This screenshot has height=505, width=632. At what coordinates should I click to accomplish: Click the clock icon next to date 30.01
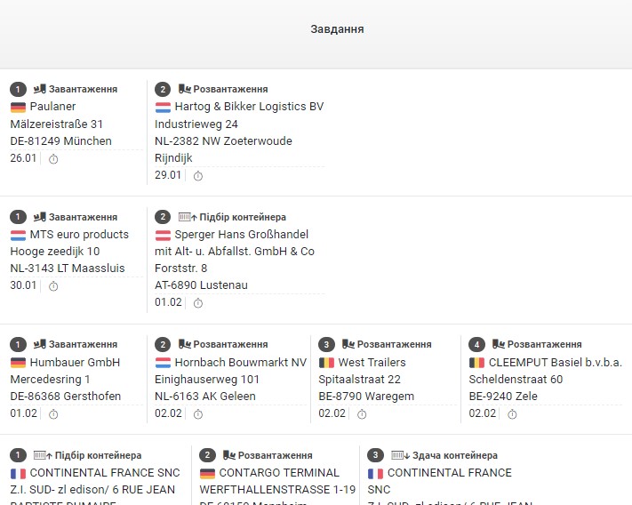tap(53, 286)
